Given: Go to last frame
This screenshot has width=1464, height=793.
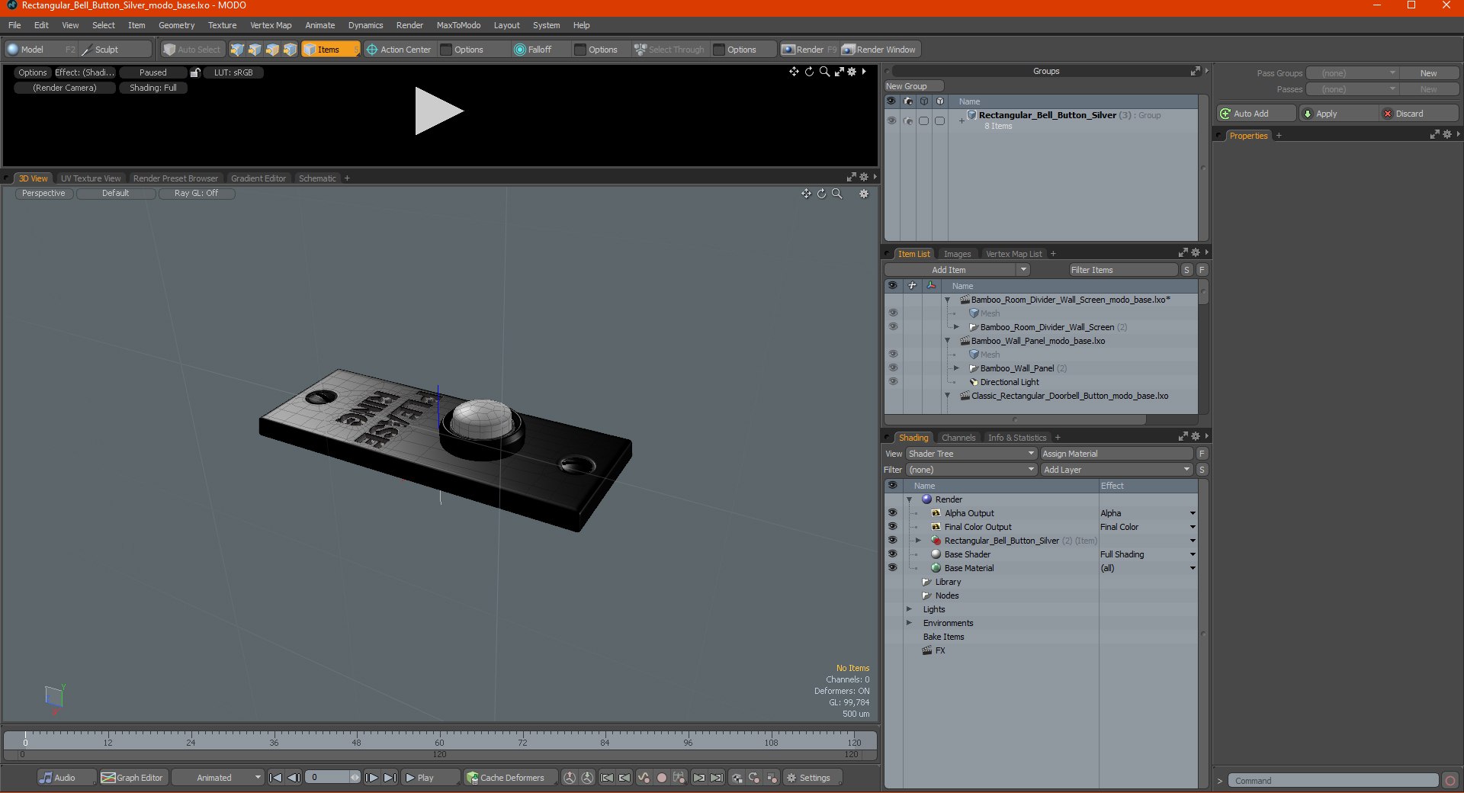Looking at the screenshot, I should tap(390, 778).
